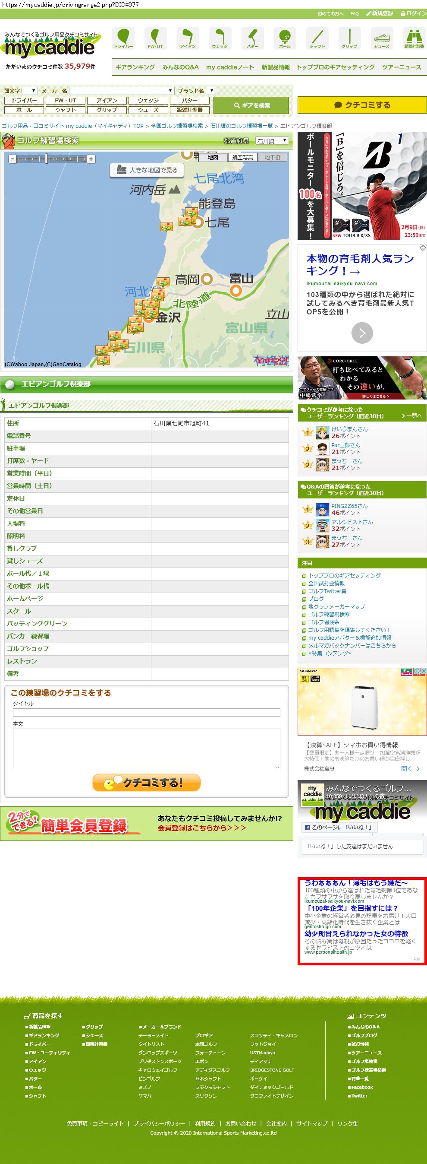
Task: Select the Putter category icon
Action: click(252, 38)
